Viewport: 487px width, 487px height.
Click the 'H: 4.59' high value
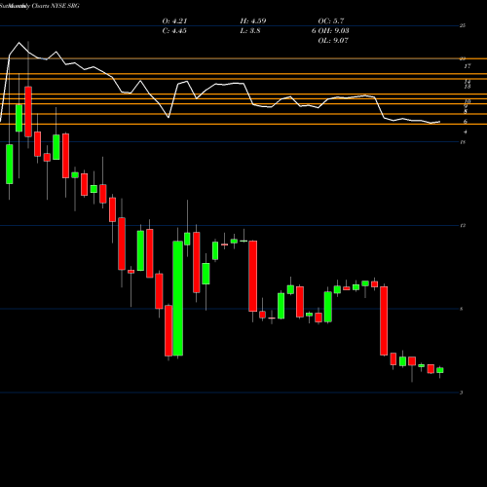(253, 21)
